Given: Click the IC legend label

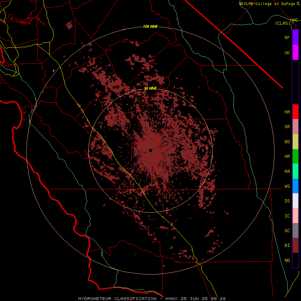Looking at the screenshot, I should pyautogui.click(x=287, y=216).
